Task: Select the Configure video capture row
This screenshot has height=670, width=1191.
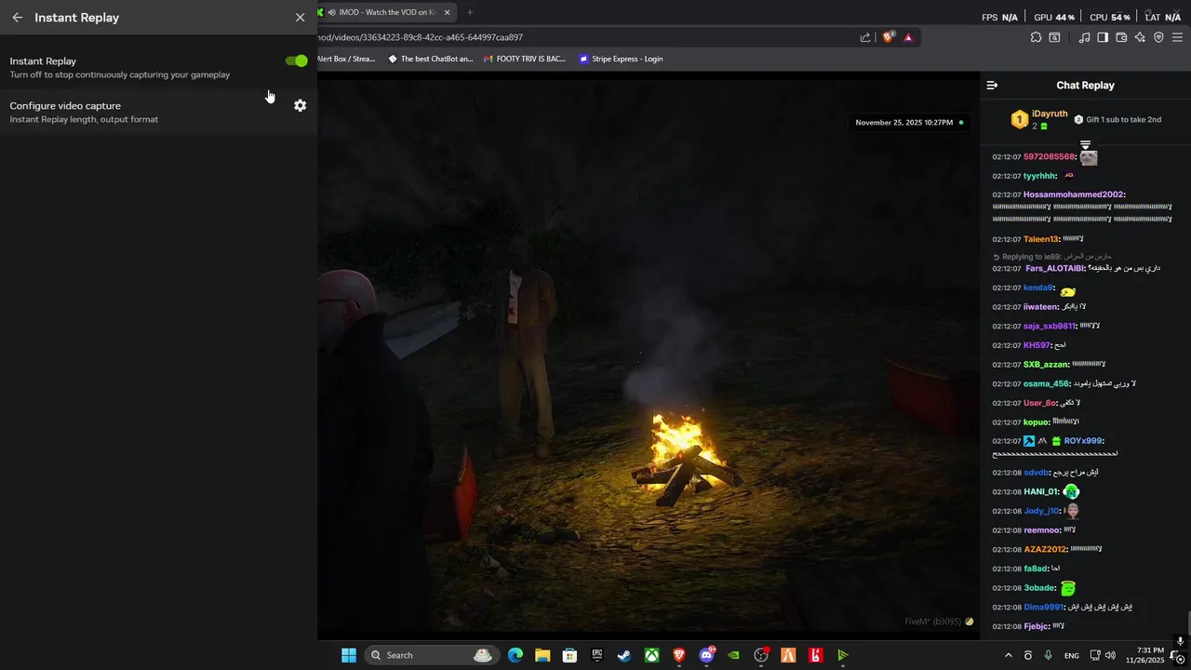Action: (158, 112)
